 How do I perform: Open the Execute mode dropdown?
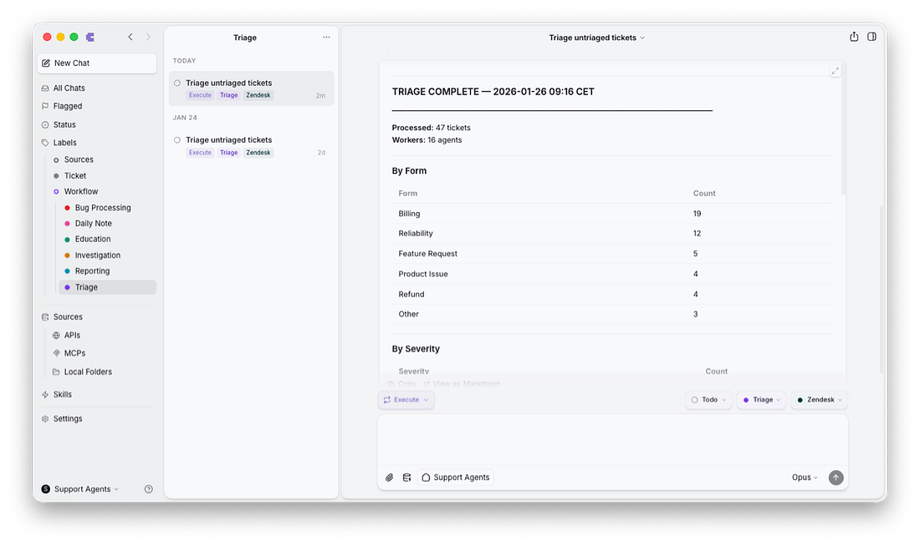[406, 400]
